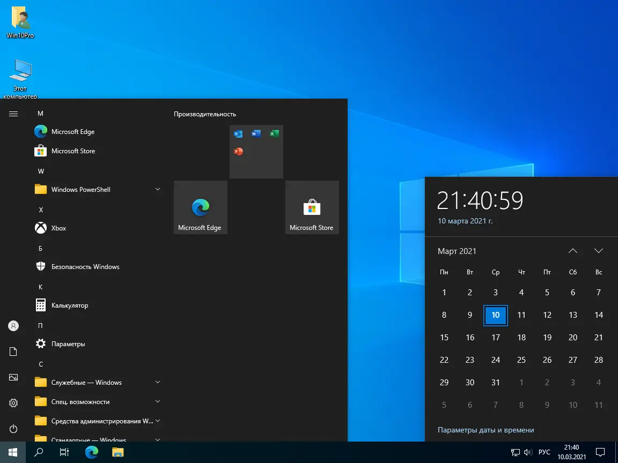Open the volume icon in system tray
Viewport: 618px width, 463px height.
(x=528, y=452)
